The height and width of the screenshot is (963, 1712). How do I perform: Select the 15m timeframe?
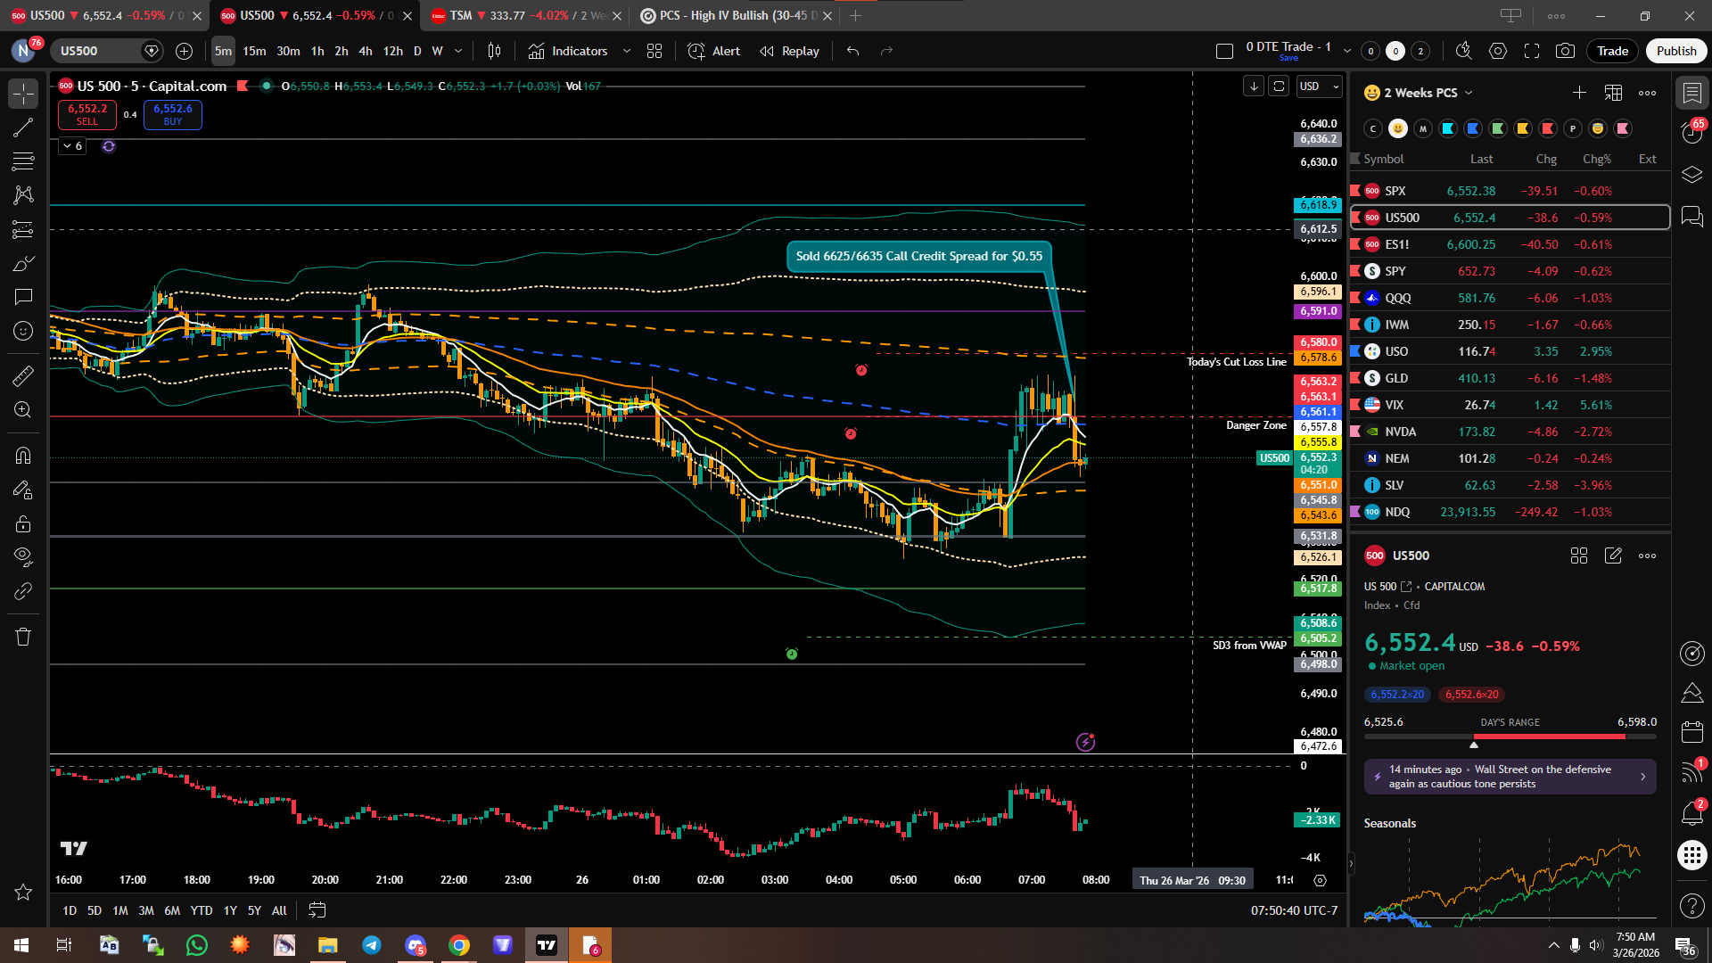[x=254, y=51]
